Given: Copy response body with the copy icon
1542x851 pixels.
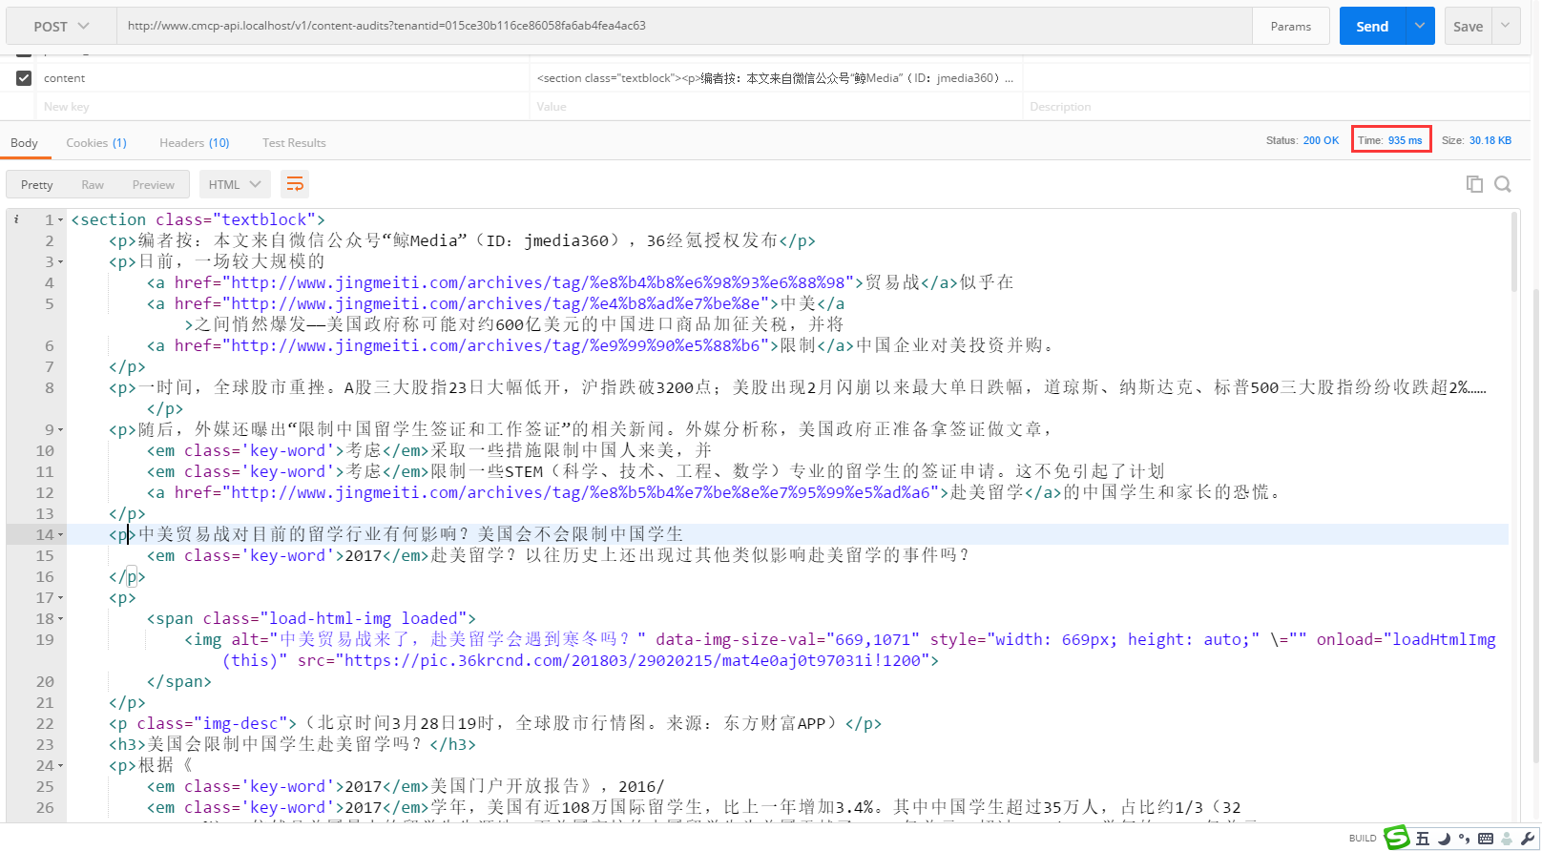Looking at the screenshot, I should pos(1474,184).
